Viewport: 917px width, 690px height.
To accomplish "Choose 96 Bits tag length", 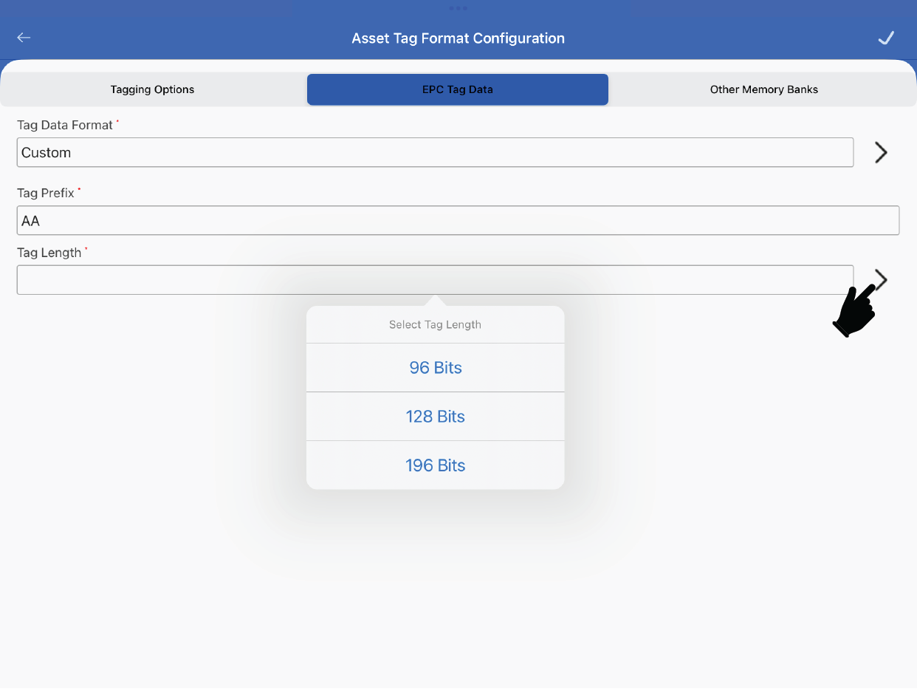I will click(436, 368).
